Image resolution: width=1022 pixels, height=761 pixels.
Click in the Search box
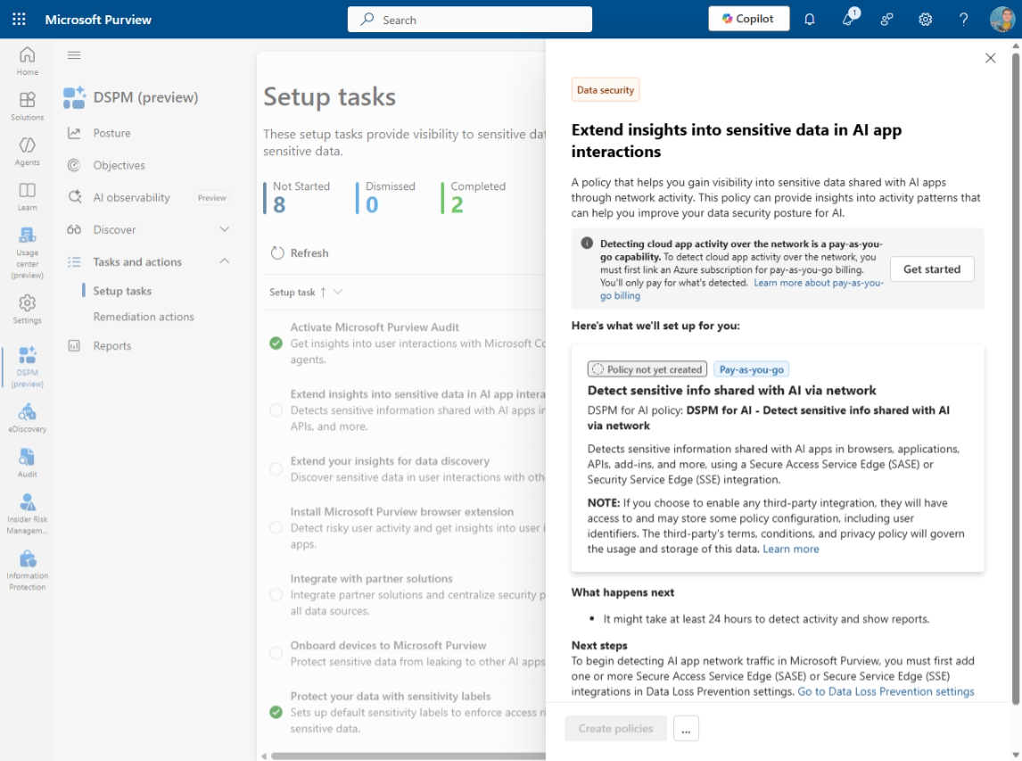tap(470, 20)
